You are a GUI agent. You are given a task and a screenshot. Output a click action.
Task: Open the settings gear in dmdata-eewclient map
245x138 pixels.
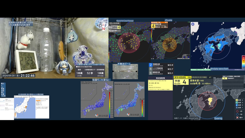[x=193, y=24]
